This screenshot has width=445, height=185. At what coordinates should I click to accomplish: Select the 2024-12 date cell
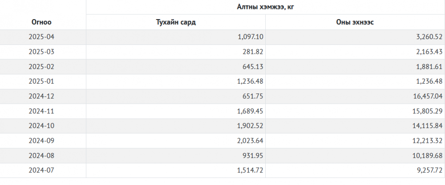coord(41,96)
